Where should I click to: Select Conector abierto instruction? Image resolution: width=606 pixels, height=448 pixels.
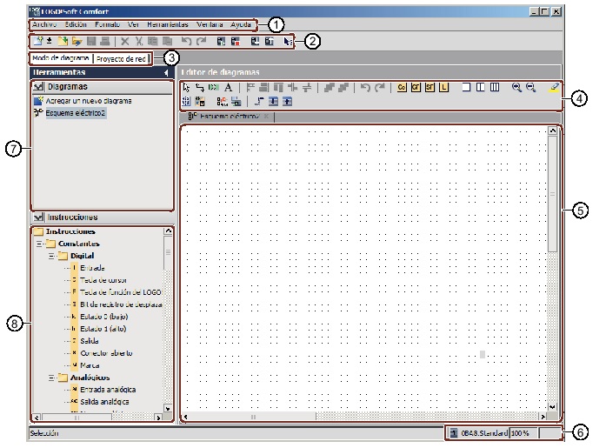[x=106, y=353]
